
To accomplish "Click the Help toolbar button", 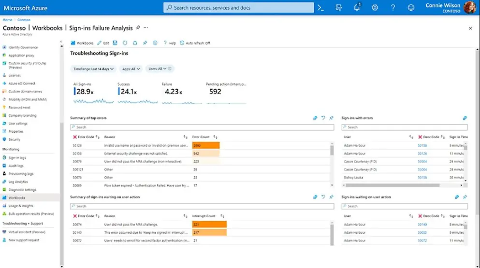I will (170, 43).
